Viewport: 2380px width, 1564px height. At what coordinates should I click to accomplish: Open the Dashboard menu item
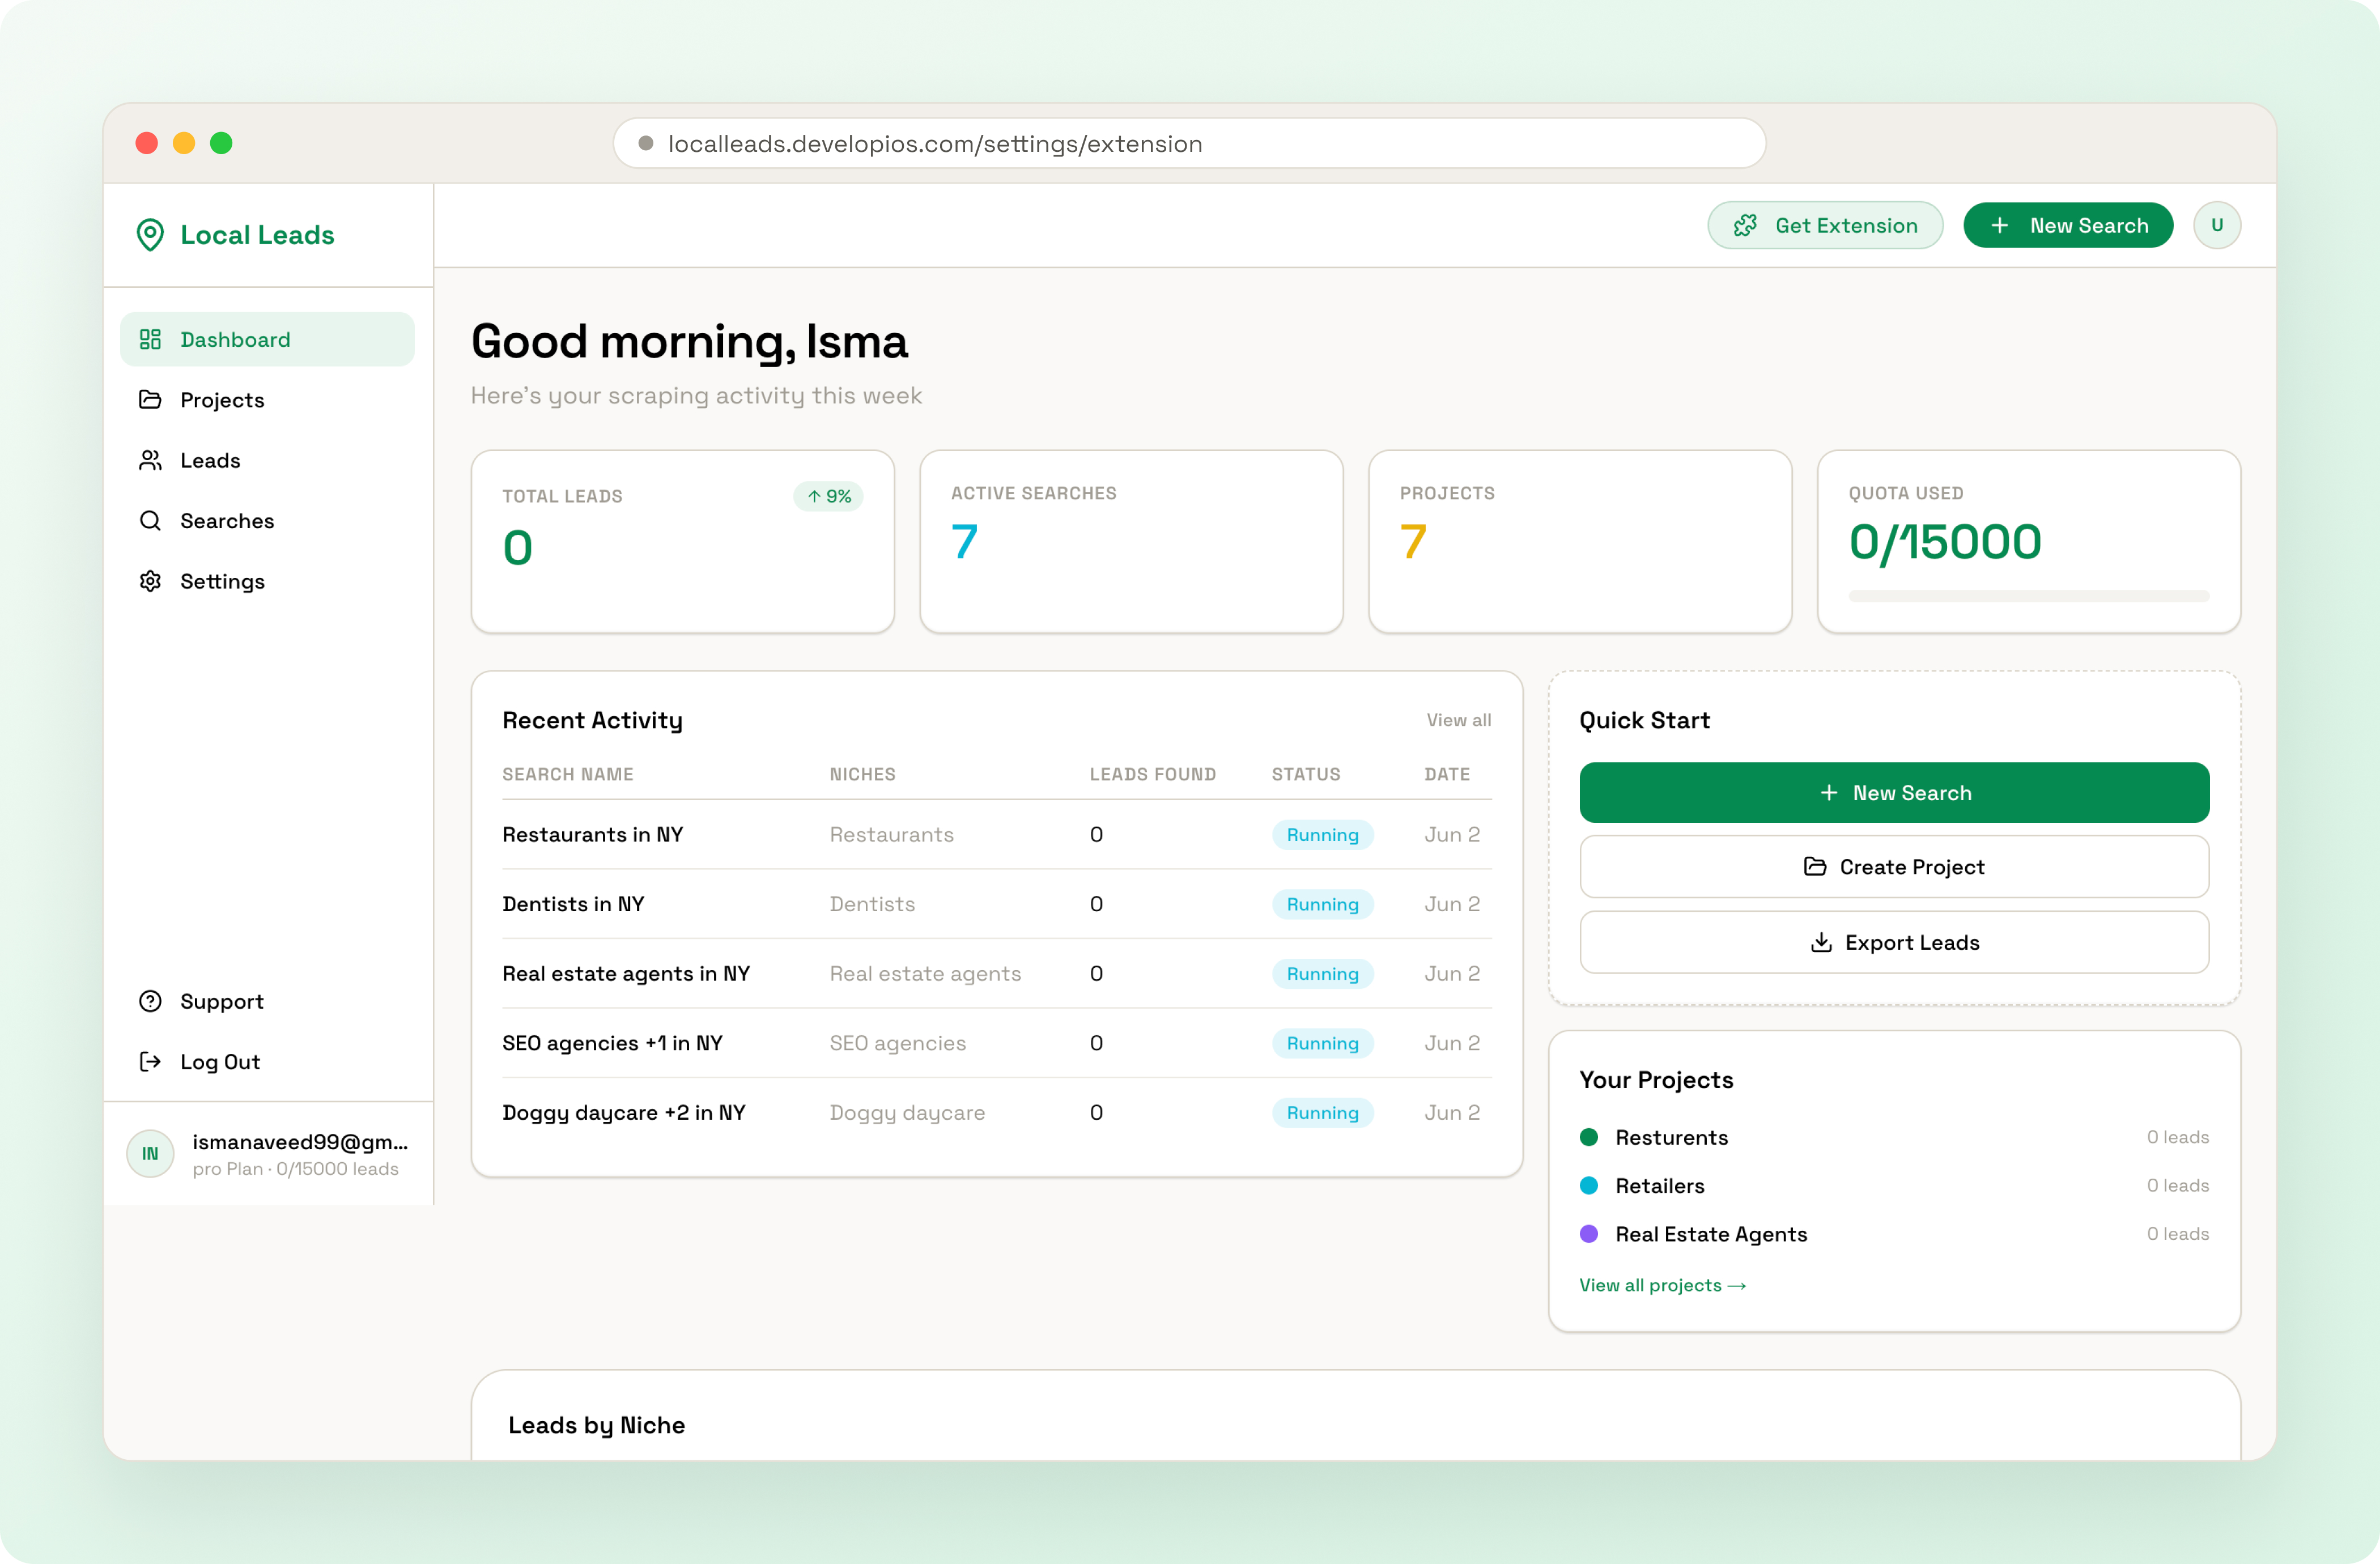267,340
